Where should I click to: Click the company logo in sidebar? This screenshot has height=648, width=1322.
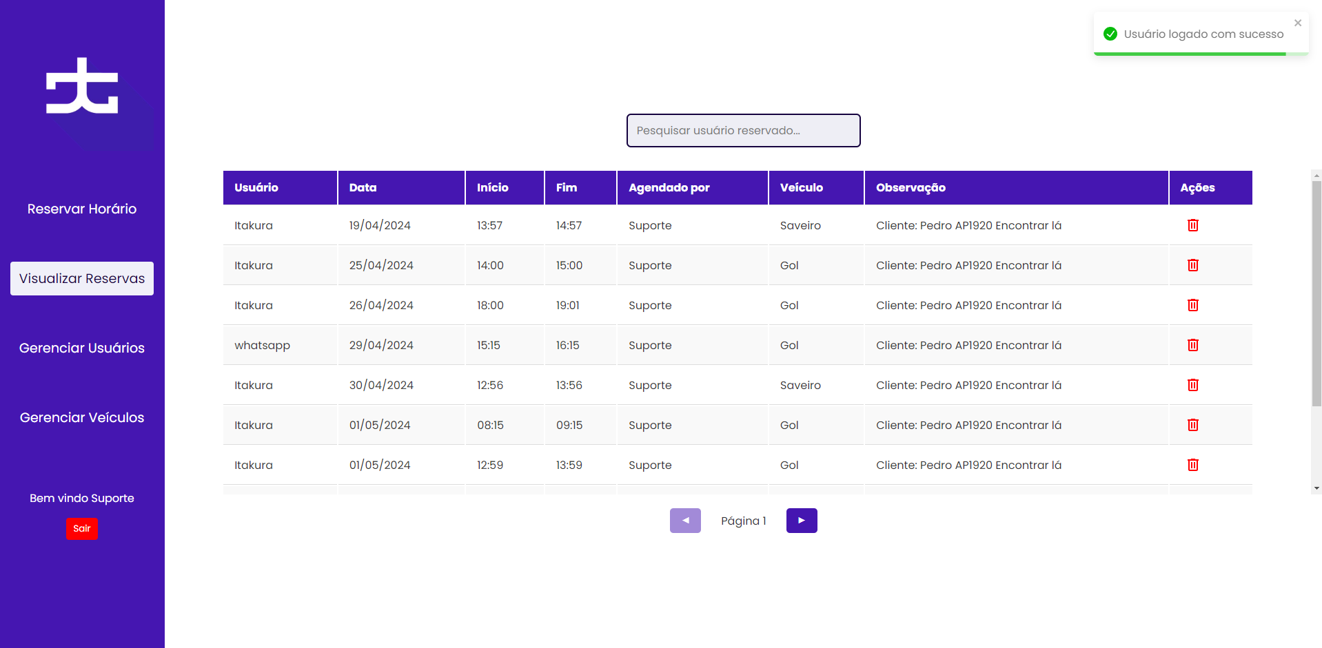click(82, 86)
